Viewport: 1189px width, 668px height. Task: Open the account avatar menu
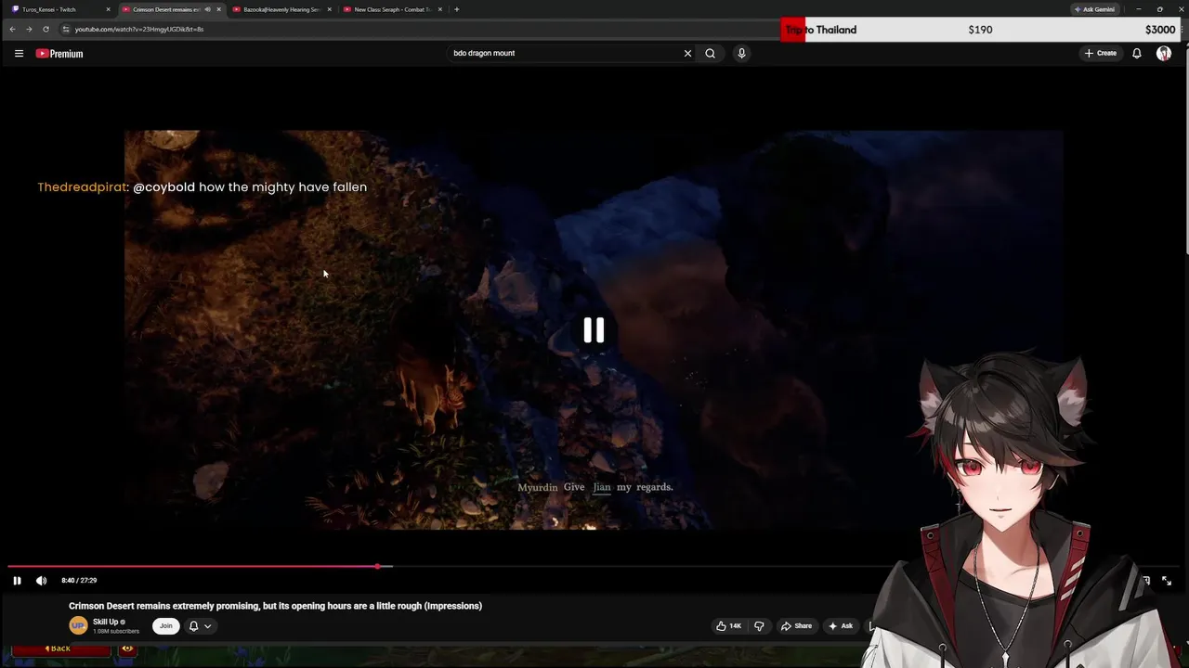tap(1164, 53)
